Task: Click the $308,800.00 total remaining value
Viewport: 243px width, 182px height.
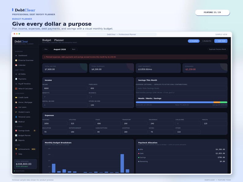Action: 24,164
